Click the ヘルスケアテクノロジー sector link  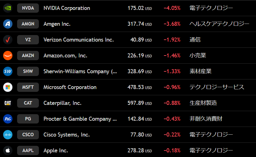tap(219, 24)
